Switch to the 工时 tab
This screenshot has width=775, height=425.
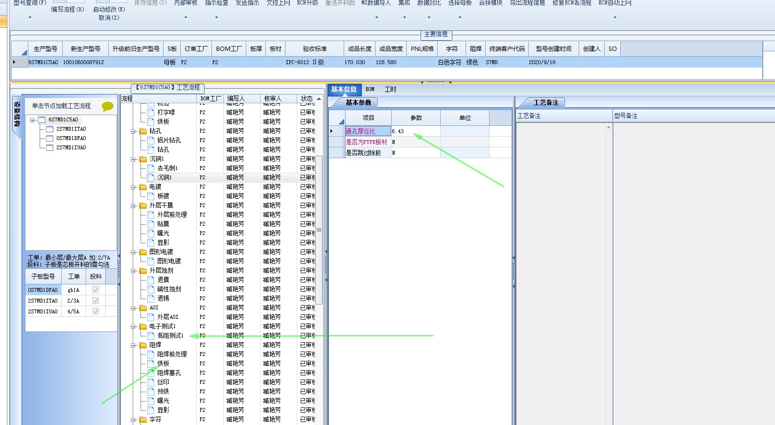pyautogui.click(x=390, y=90)
